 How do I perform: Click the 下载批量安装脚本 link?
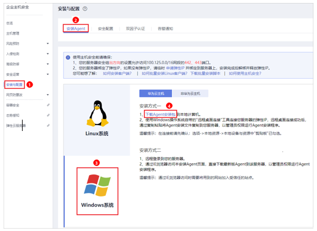205,73
